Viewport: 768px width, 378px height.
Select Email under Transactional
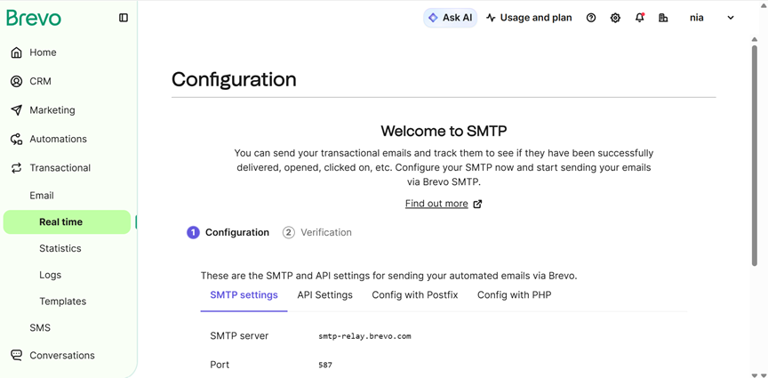coord(42,196)
